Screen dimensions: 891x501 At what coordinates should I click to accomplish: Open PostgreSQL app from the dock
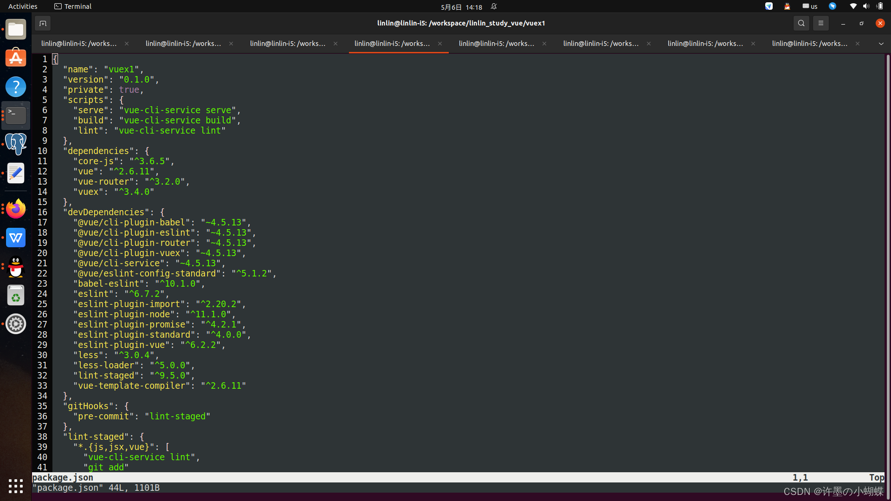(x=16, y=144)
